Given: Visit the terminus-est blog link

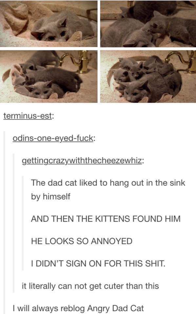Looking at the screenshot, I should 28,116.
